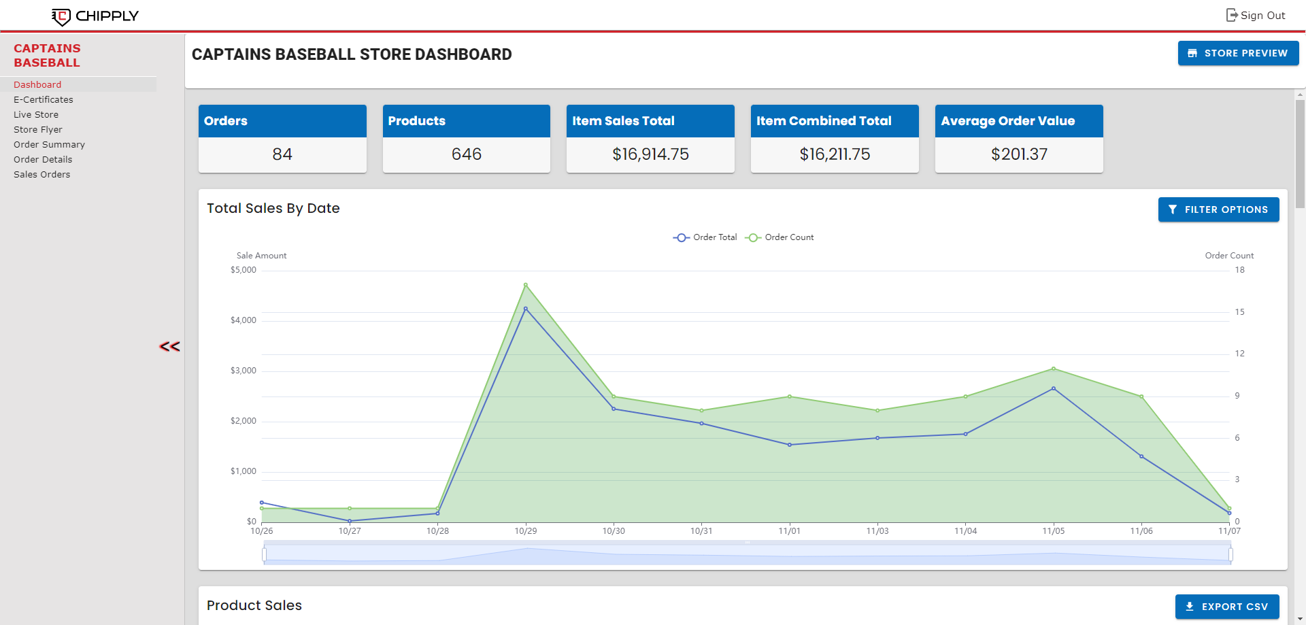Open the E-Certificates menu item
Viewport: 1306px width, 625px height.
tap(44, 99)
